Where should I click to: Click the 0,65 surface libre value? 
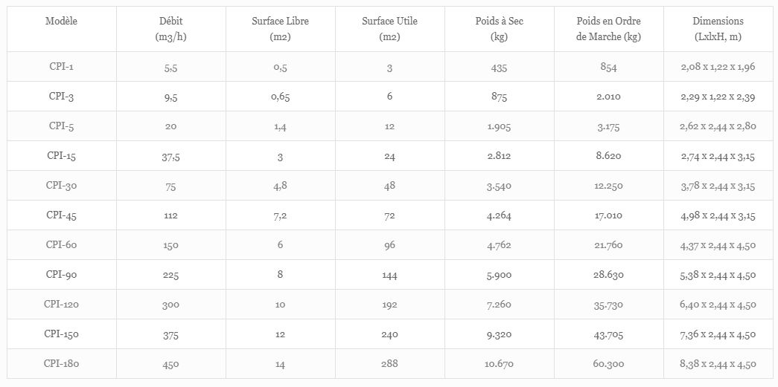click(280, 97)
